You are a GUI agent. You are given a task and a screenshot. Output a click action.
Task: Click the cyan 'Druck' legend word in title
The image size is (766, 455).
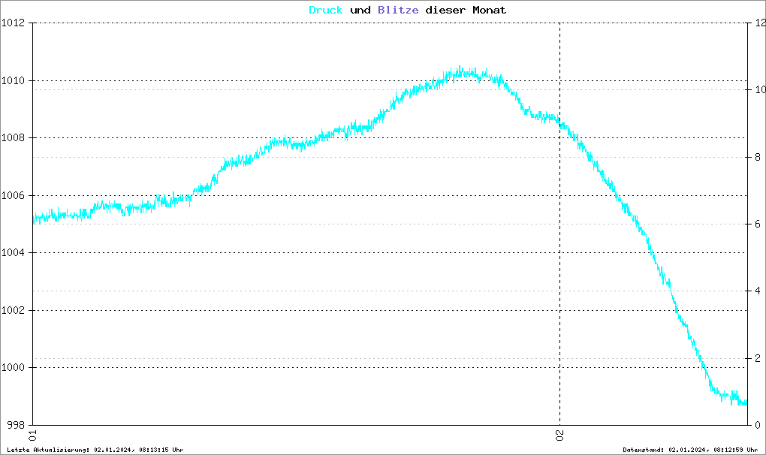(326, 10)
